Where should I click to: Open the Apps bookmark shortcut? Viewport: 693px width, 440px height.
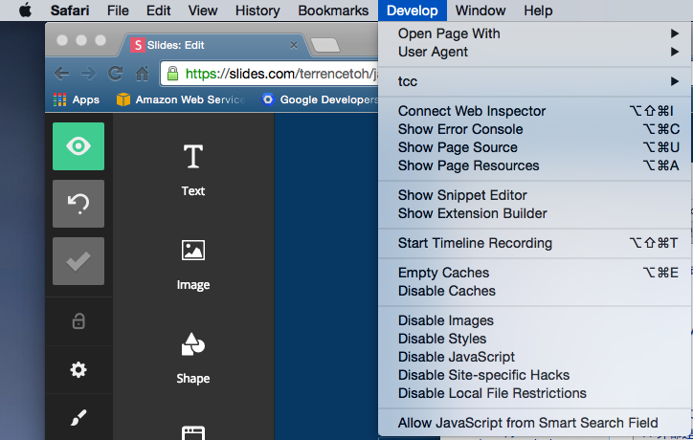click(x=77, y=99)
